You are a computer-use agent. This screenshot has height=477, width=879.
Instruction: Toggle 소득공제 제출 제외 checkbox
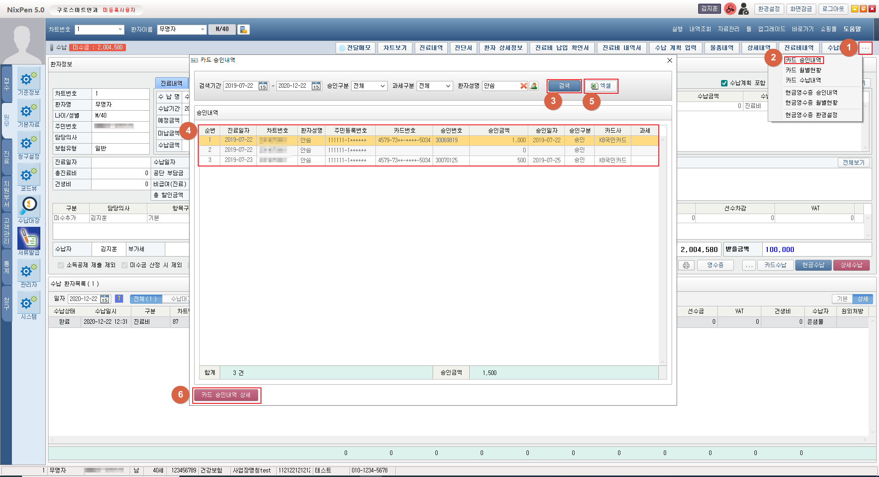pyautogui.click(x=61, y=265)
